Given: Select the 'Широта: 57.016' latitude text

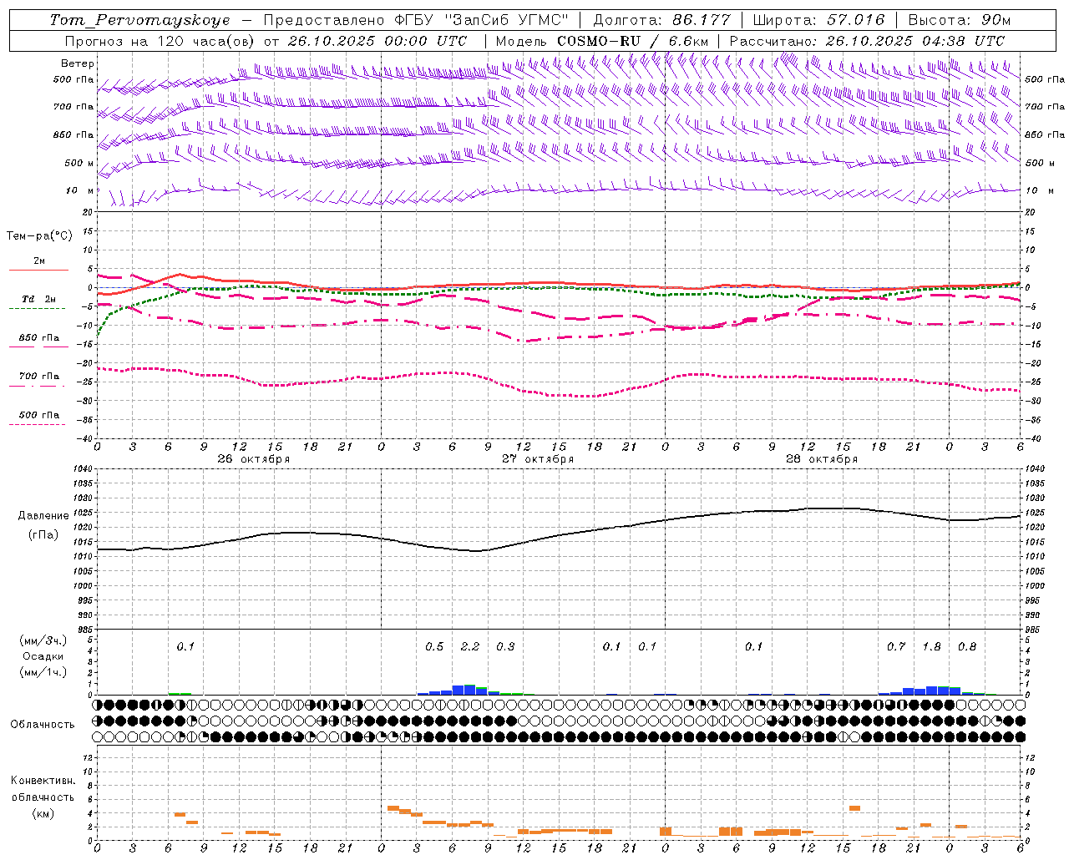Looking at the screenshot, I should click(818, 20).
